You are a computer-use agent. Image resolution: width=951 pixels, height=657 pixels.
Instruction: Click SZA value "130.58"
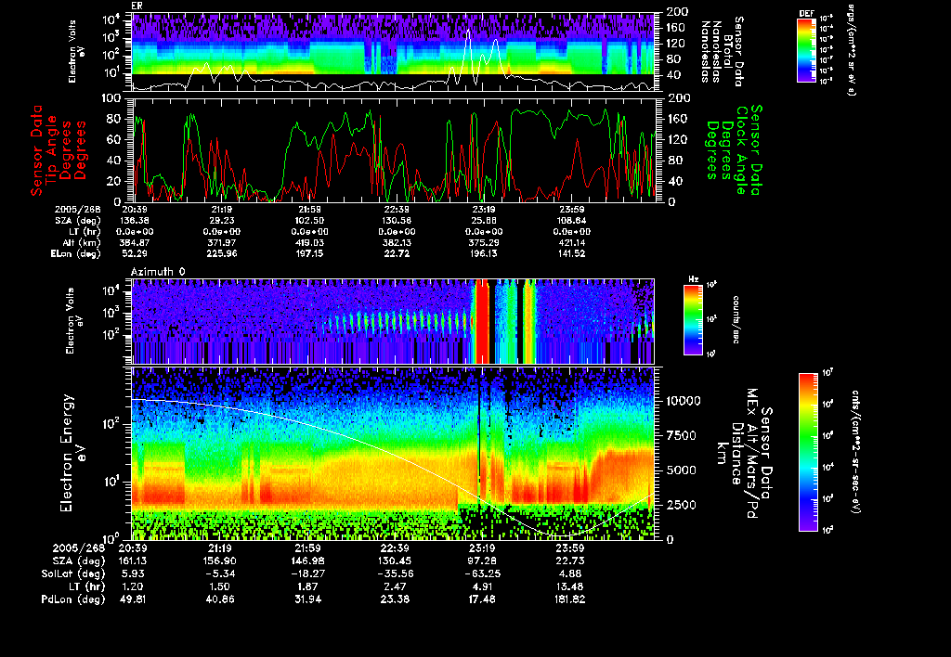[x=397, y=221]
